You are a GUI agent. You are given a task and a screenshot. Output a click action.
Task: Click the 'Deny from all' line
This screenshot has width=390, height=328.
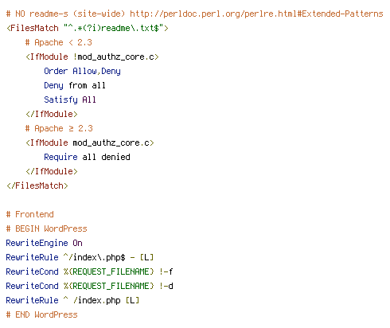click(75, 85)
